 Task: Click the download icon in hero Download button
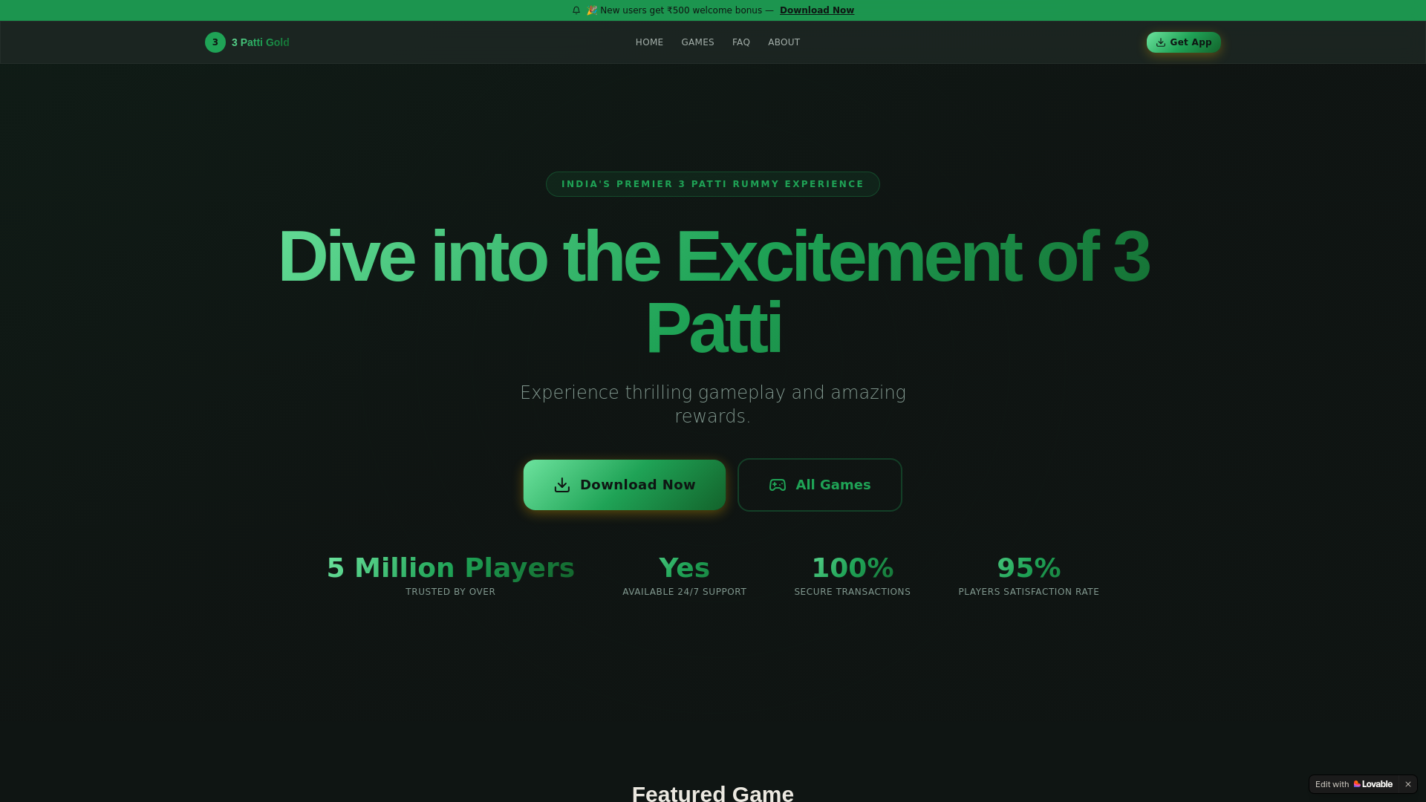[x=562, y=485]
